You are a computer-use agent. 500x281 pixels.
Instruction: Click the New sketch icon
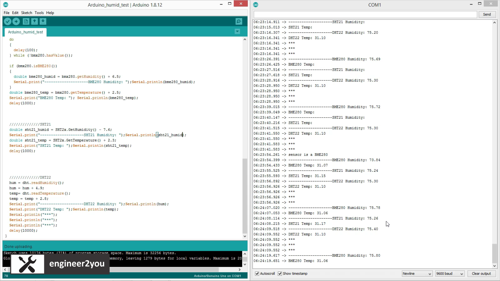click(26, 21)
